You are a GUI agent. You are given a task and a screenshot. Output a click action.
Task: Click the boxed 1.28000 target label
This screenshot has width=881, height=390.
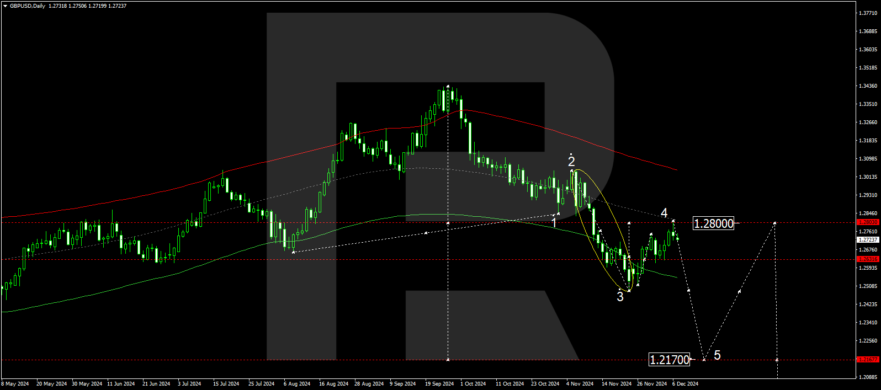click(x=714, y=223)
